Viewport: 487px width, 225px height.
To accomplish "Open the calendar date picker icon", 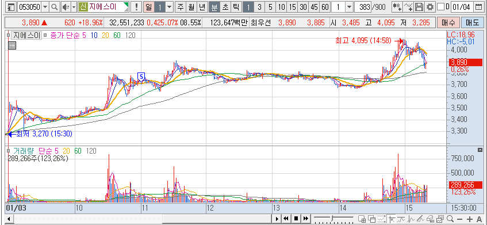I will (x=478, y=7).
